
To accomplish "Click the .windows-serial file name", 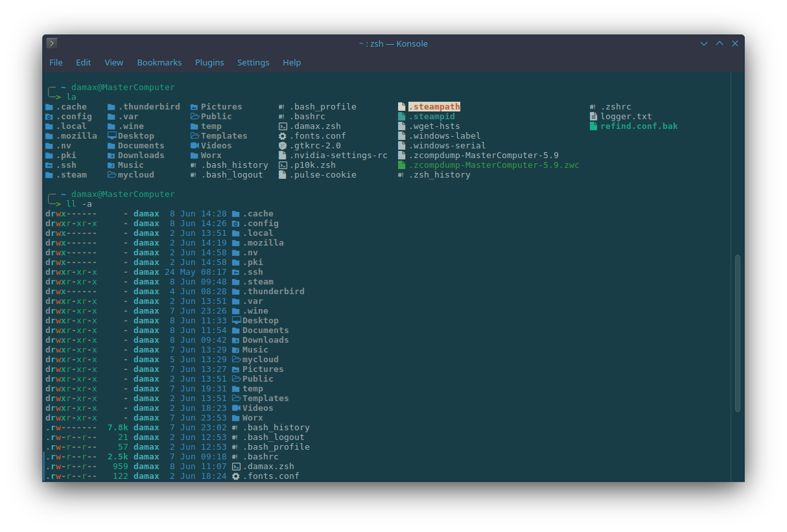I will [x=447, y=146].
